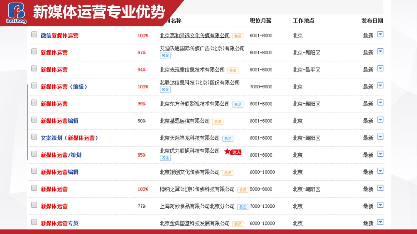Expand arrow on 芯联达信息科技 row

(380, 85)
